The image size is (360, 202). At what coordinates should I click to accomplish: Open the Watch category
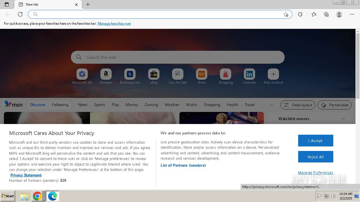(192, 105)
